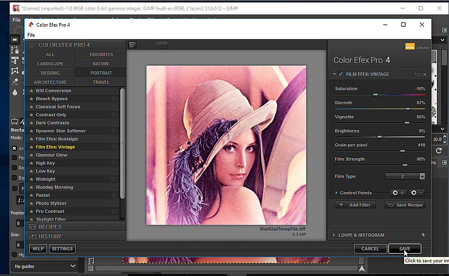The height and width of the screenshot is (276, 449).
Task: Toggle the preview compare mode icon
Action: click(x=133, y=45)
